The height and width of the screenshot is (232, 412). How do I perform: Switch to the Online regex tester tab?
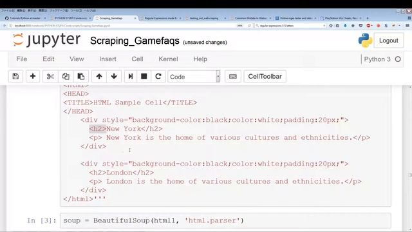coord(295,18)
